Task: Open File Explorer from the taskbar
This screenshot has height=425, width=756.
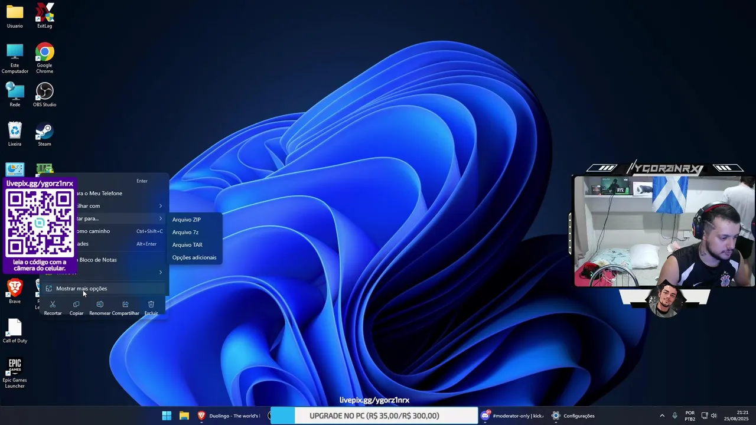Action: click(184, 416)
